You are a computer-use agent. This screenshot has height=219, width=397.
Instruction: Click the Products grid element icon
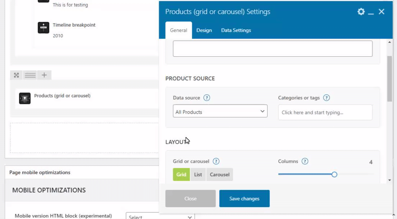25,98
